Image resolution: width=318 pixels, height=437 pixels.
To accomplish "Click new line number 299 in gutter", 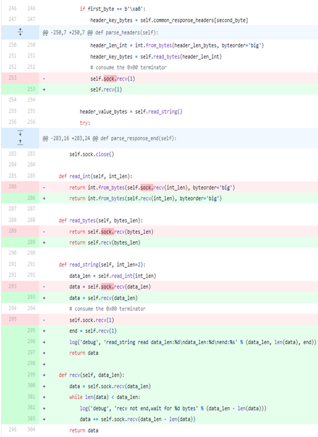I will 31,375.
